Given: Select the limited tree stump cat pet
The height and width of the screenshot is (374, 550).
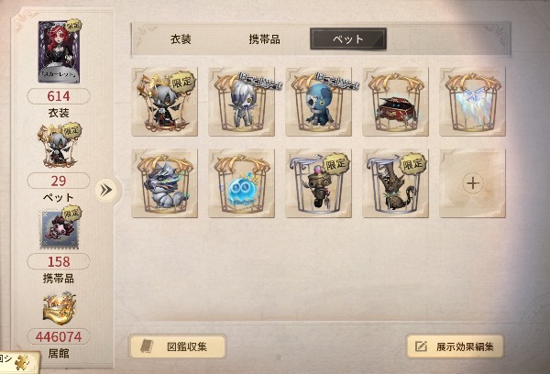Looking at the screenshot, I should [x=395, y=183].
